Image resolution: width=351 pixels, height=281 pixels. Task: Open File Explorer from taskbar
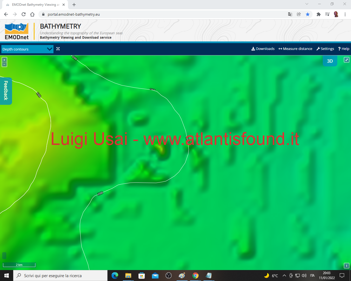pyautogui.click(x=128, y=276)
